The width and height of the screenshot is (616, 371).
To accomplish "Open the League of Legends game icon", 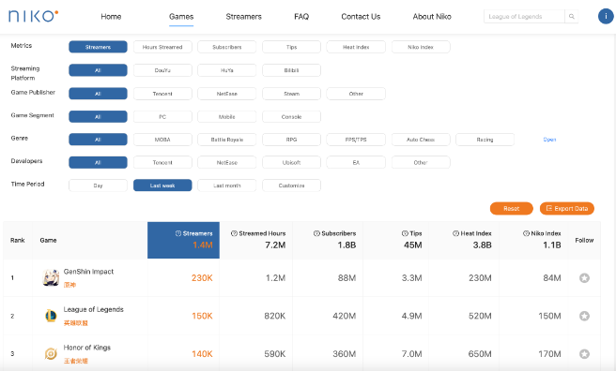I will 51,316.
